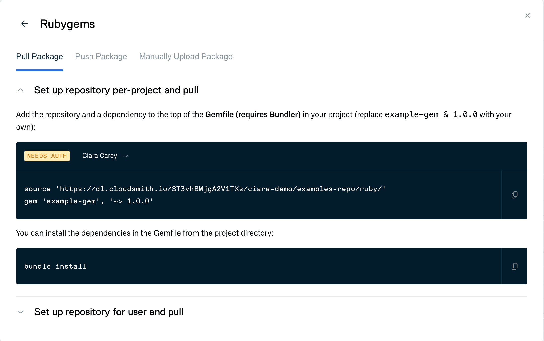Select the Pull Package tab
Image resolution: width=544 pixels, height=341 pixels.
[x=39, y=56]
